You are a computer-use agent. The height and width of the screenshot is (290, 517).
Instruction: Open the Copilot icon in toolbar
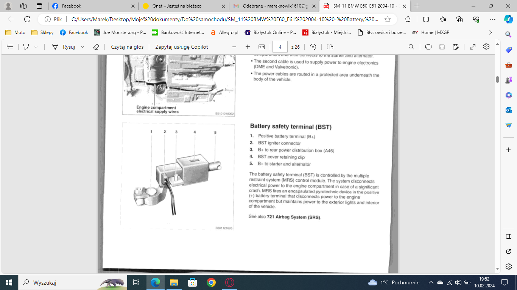coord(508,19)
